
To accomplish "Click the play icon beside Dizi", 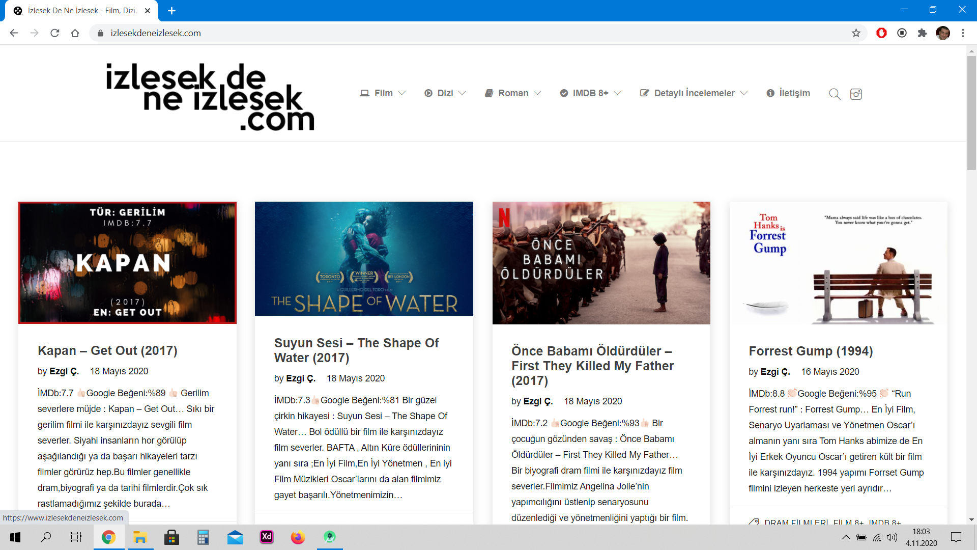I will [428, 93].
